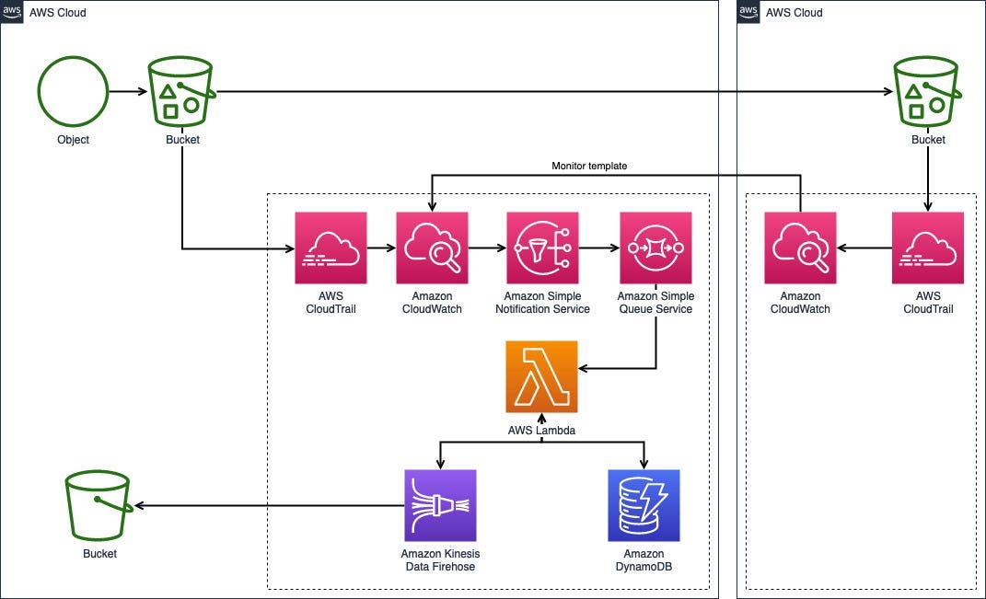
Task: Click the aws logo of left cloud
Action: coord(11,11)
